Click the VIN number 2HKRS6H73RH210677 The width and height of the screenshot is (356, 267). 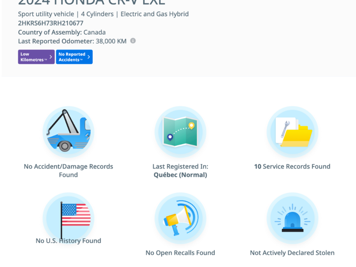[x=51, y=23]
